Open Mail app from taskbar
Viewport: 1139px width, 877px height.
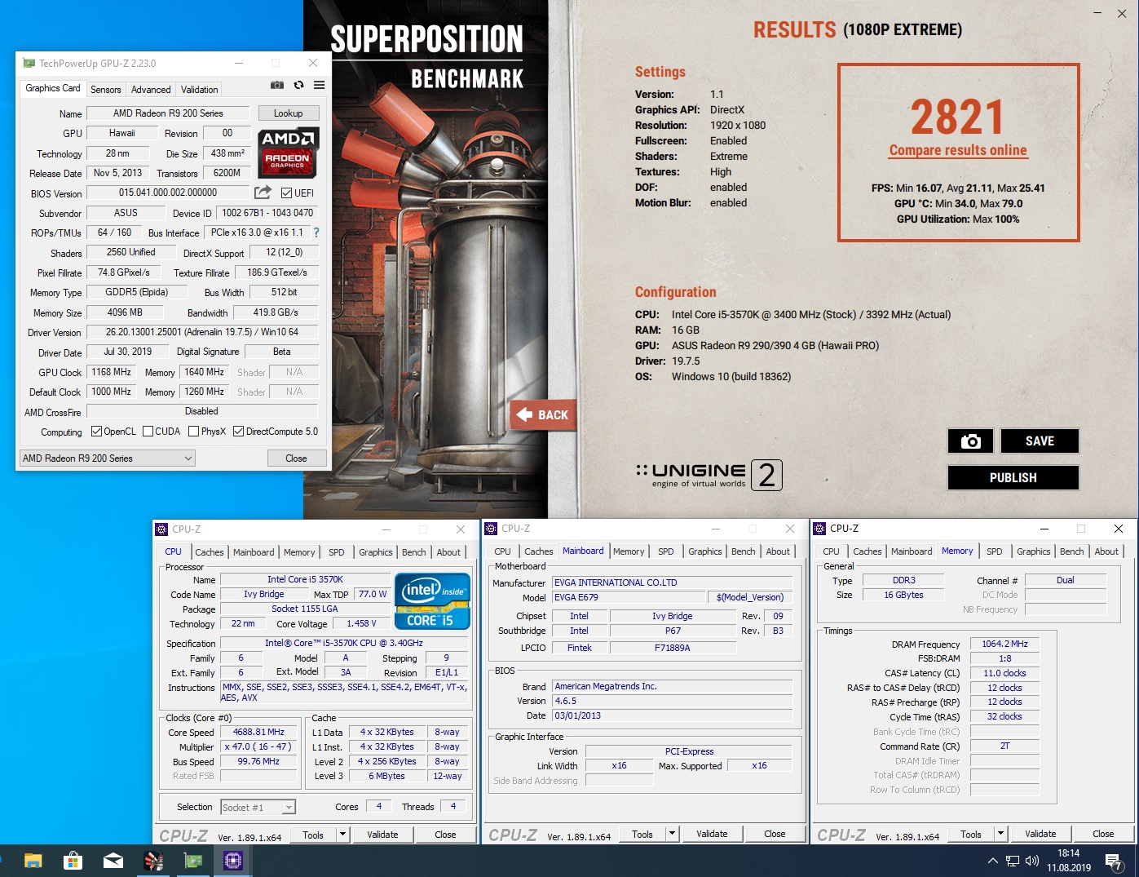[x=113, y=860]
